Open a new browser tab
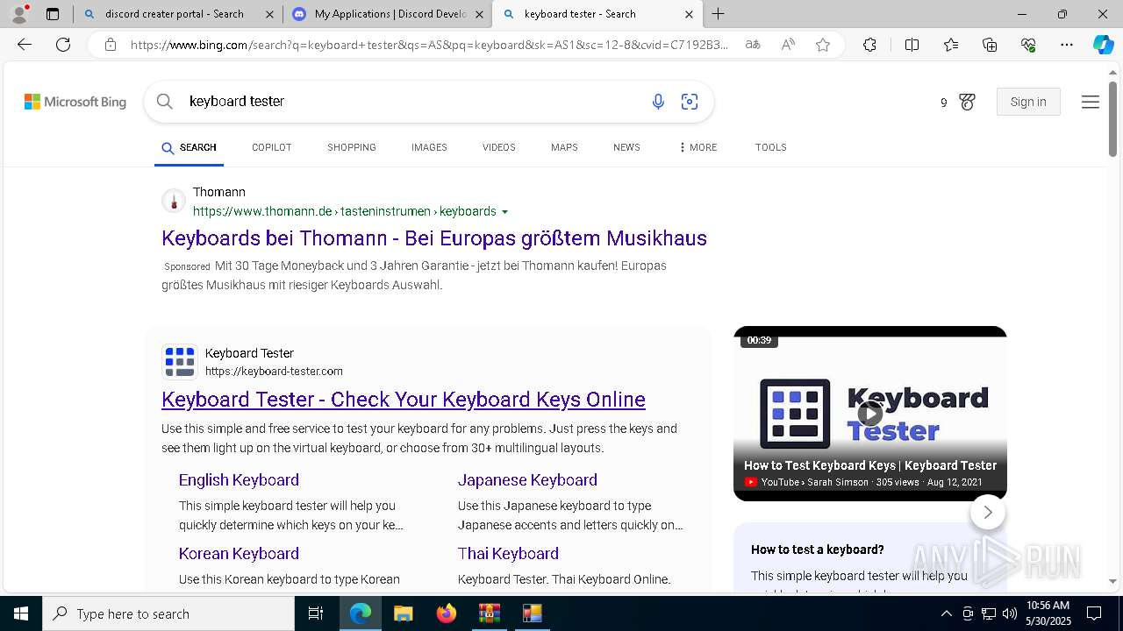The height and width of the screenshot is (631, 1123). 719,14
